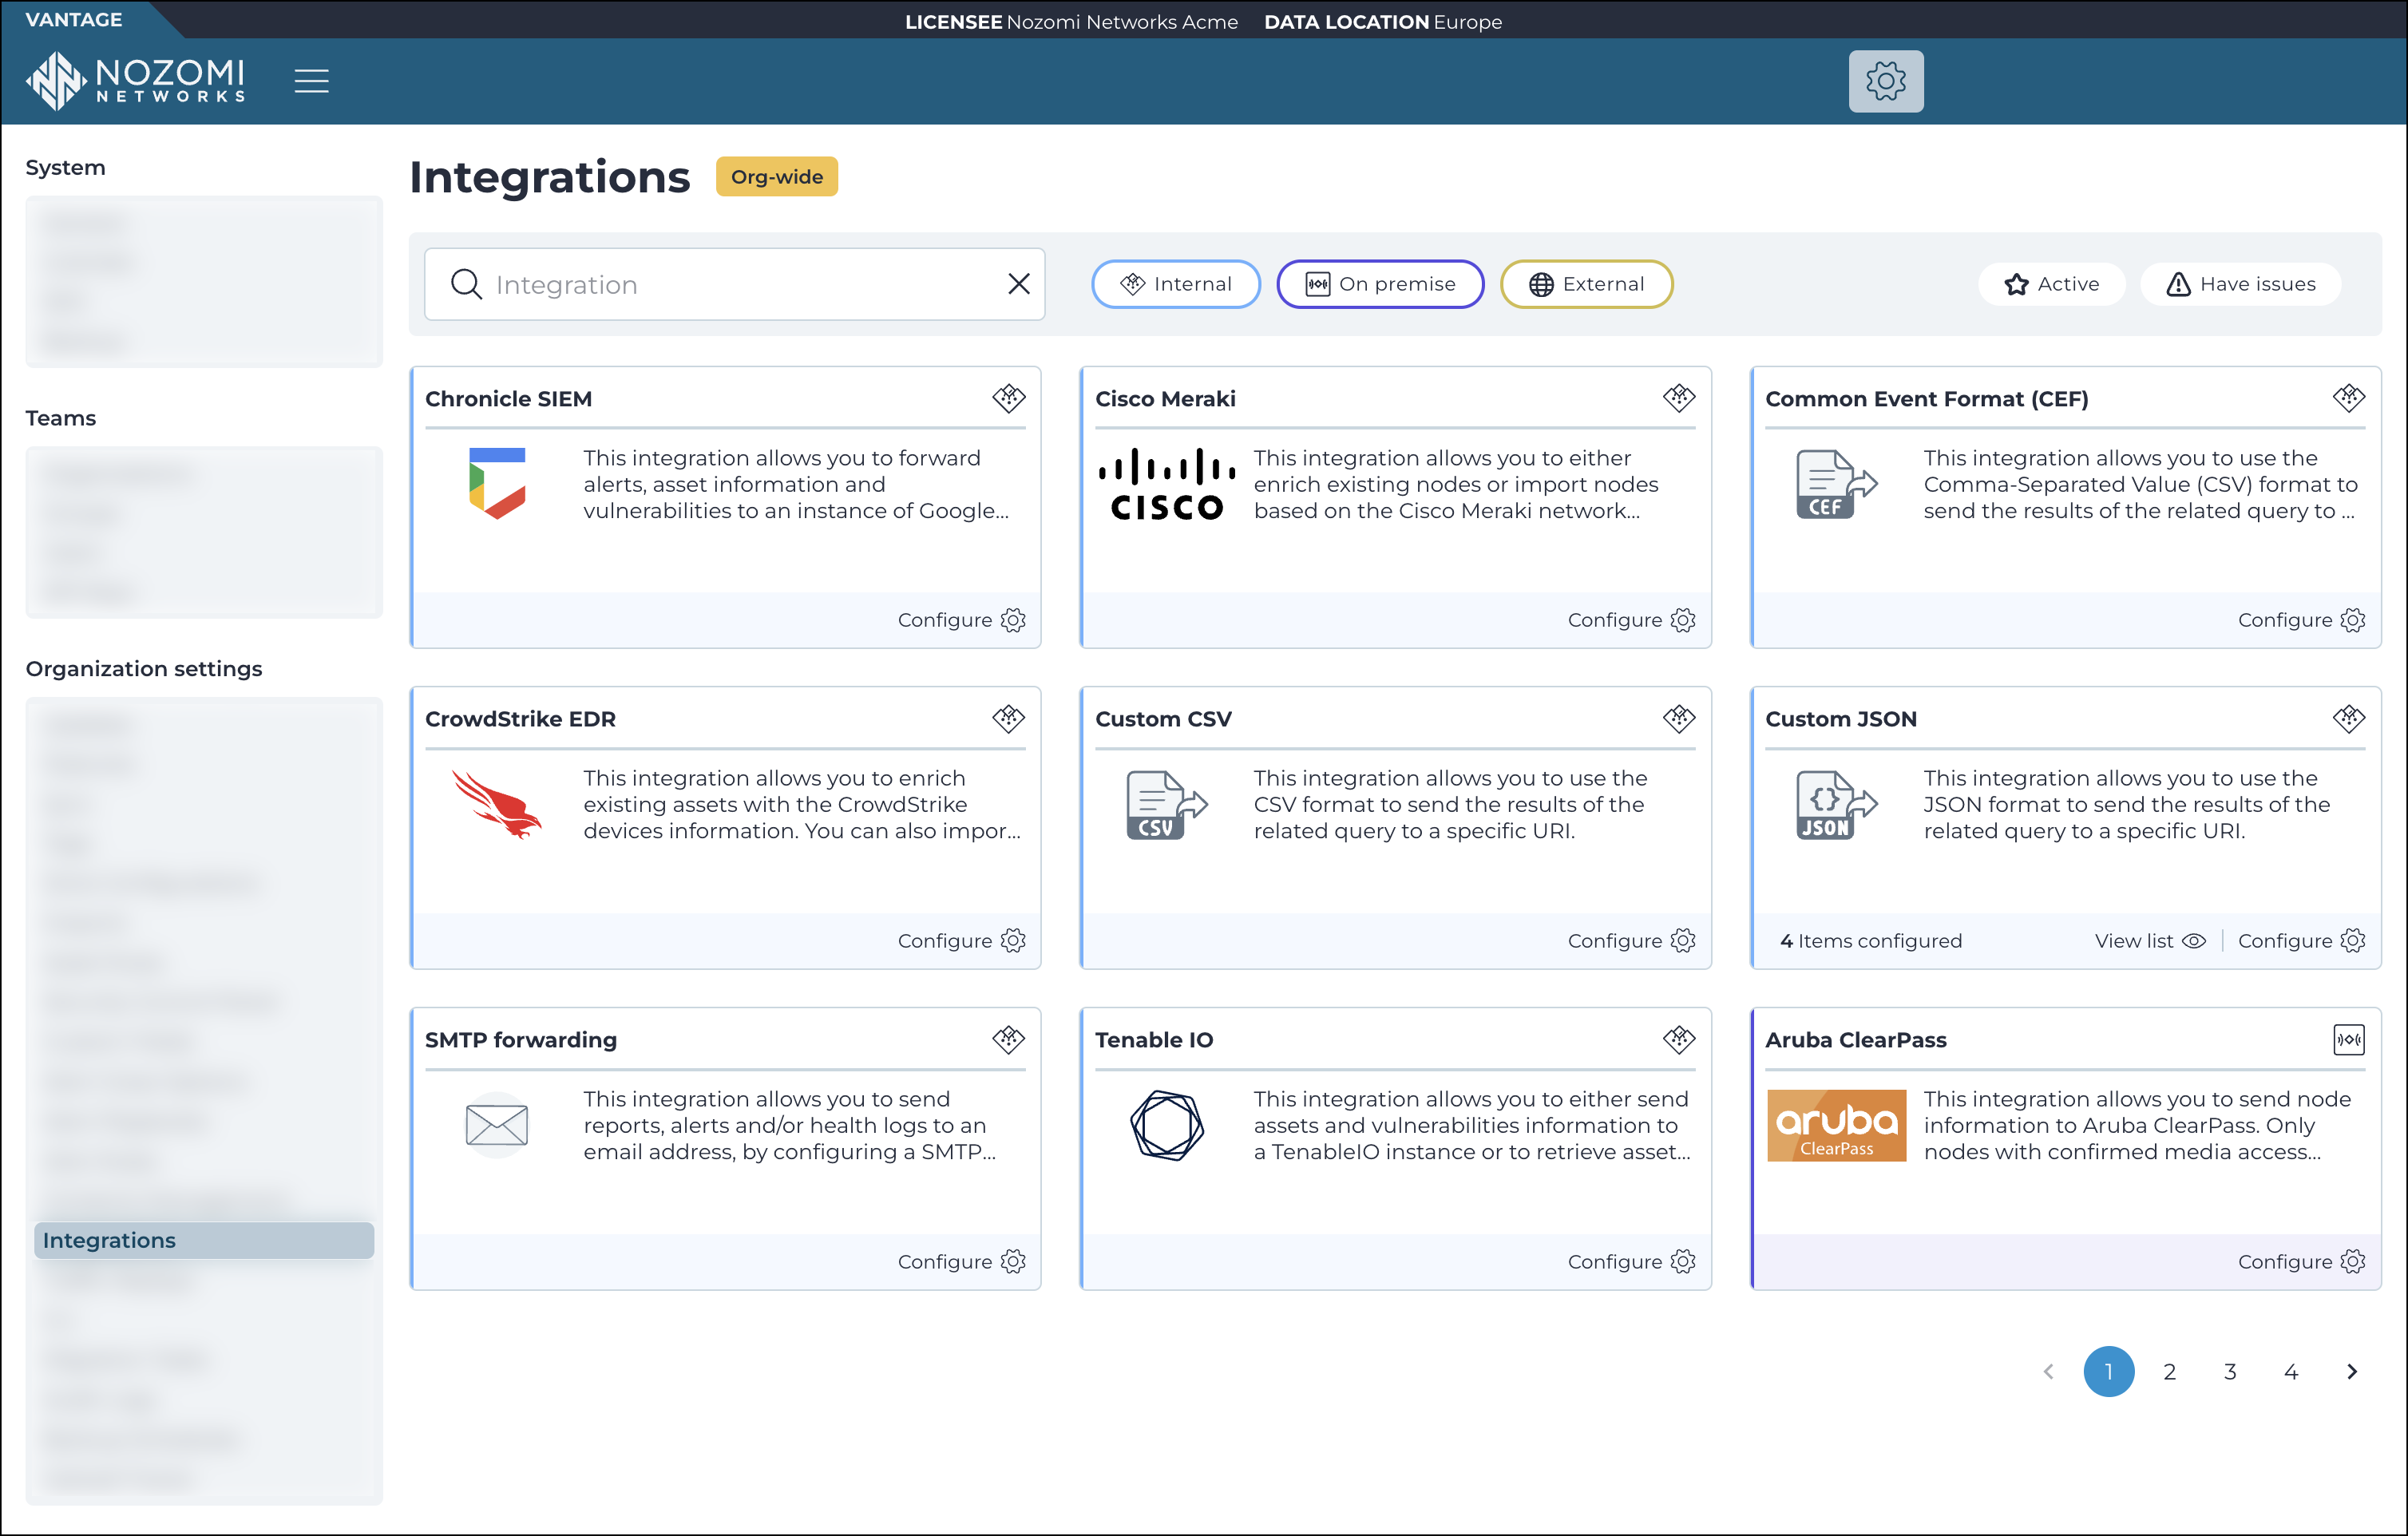The width and height of the screenshot is (2408, 1536).
Task: Configure the Tenable IO integration
Action: 1631,1262
